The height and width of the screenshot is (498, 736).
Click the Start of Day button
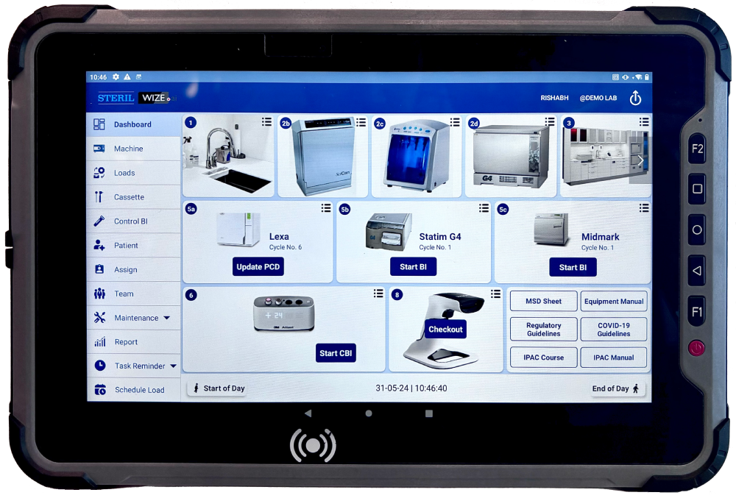pos(218,388)
